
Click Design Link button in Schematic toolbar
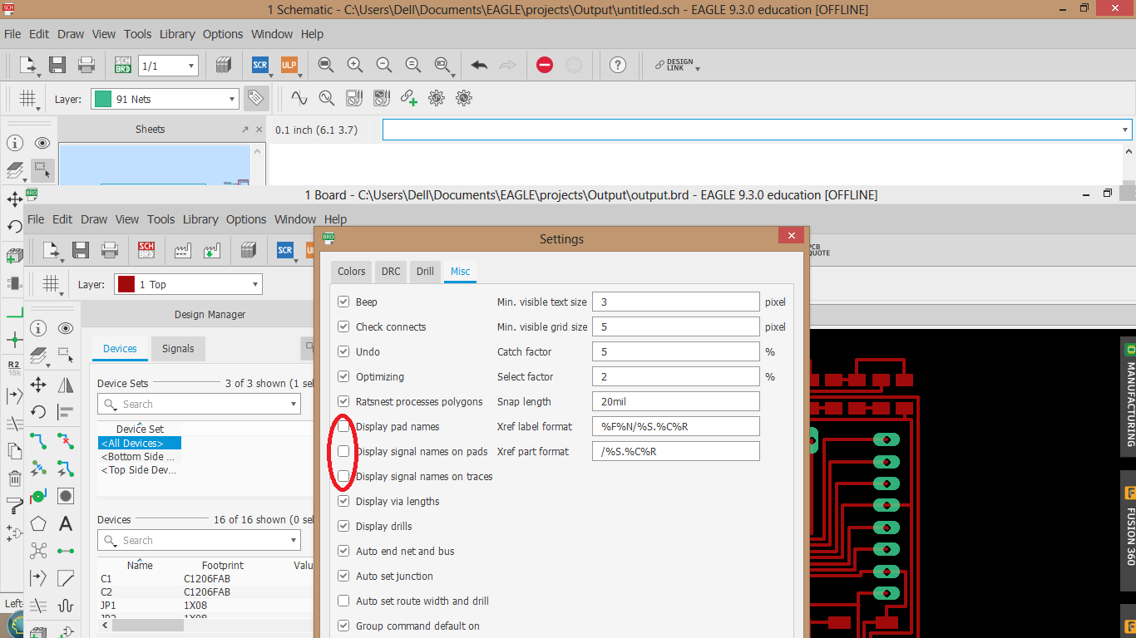click(676, 65)
